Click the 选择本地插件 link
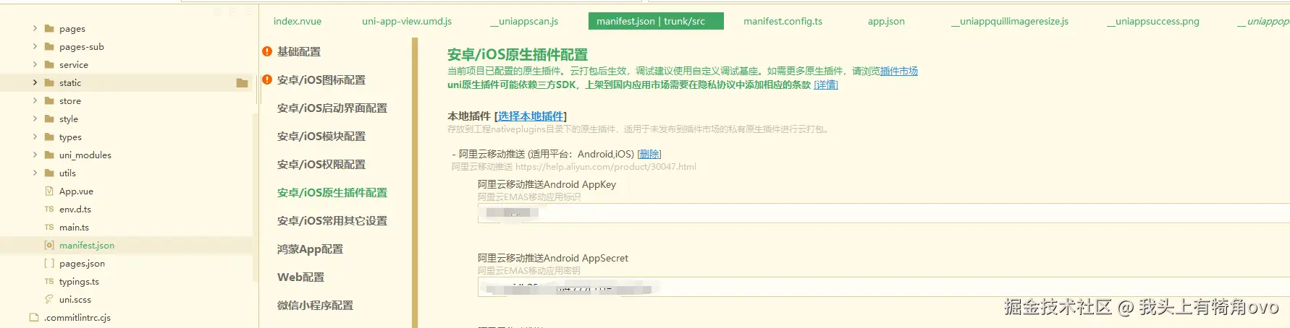 click(x=531, y=116)
